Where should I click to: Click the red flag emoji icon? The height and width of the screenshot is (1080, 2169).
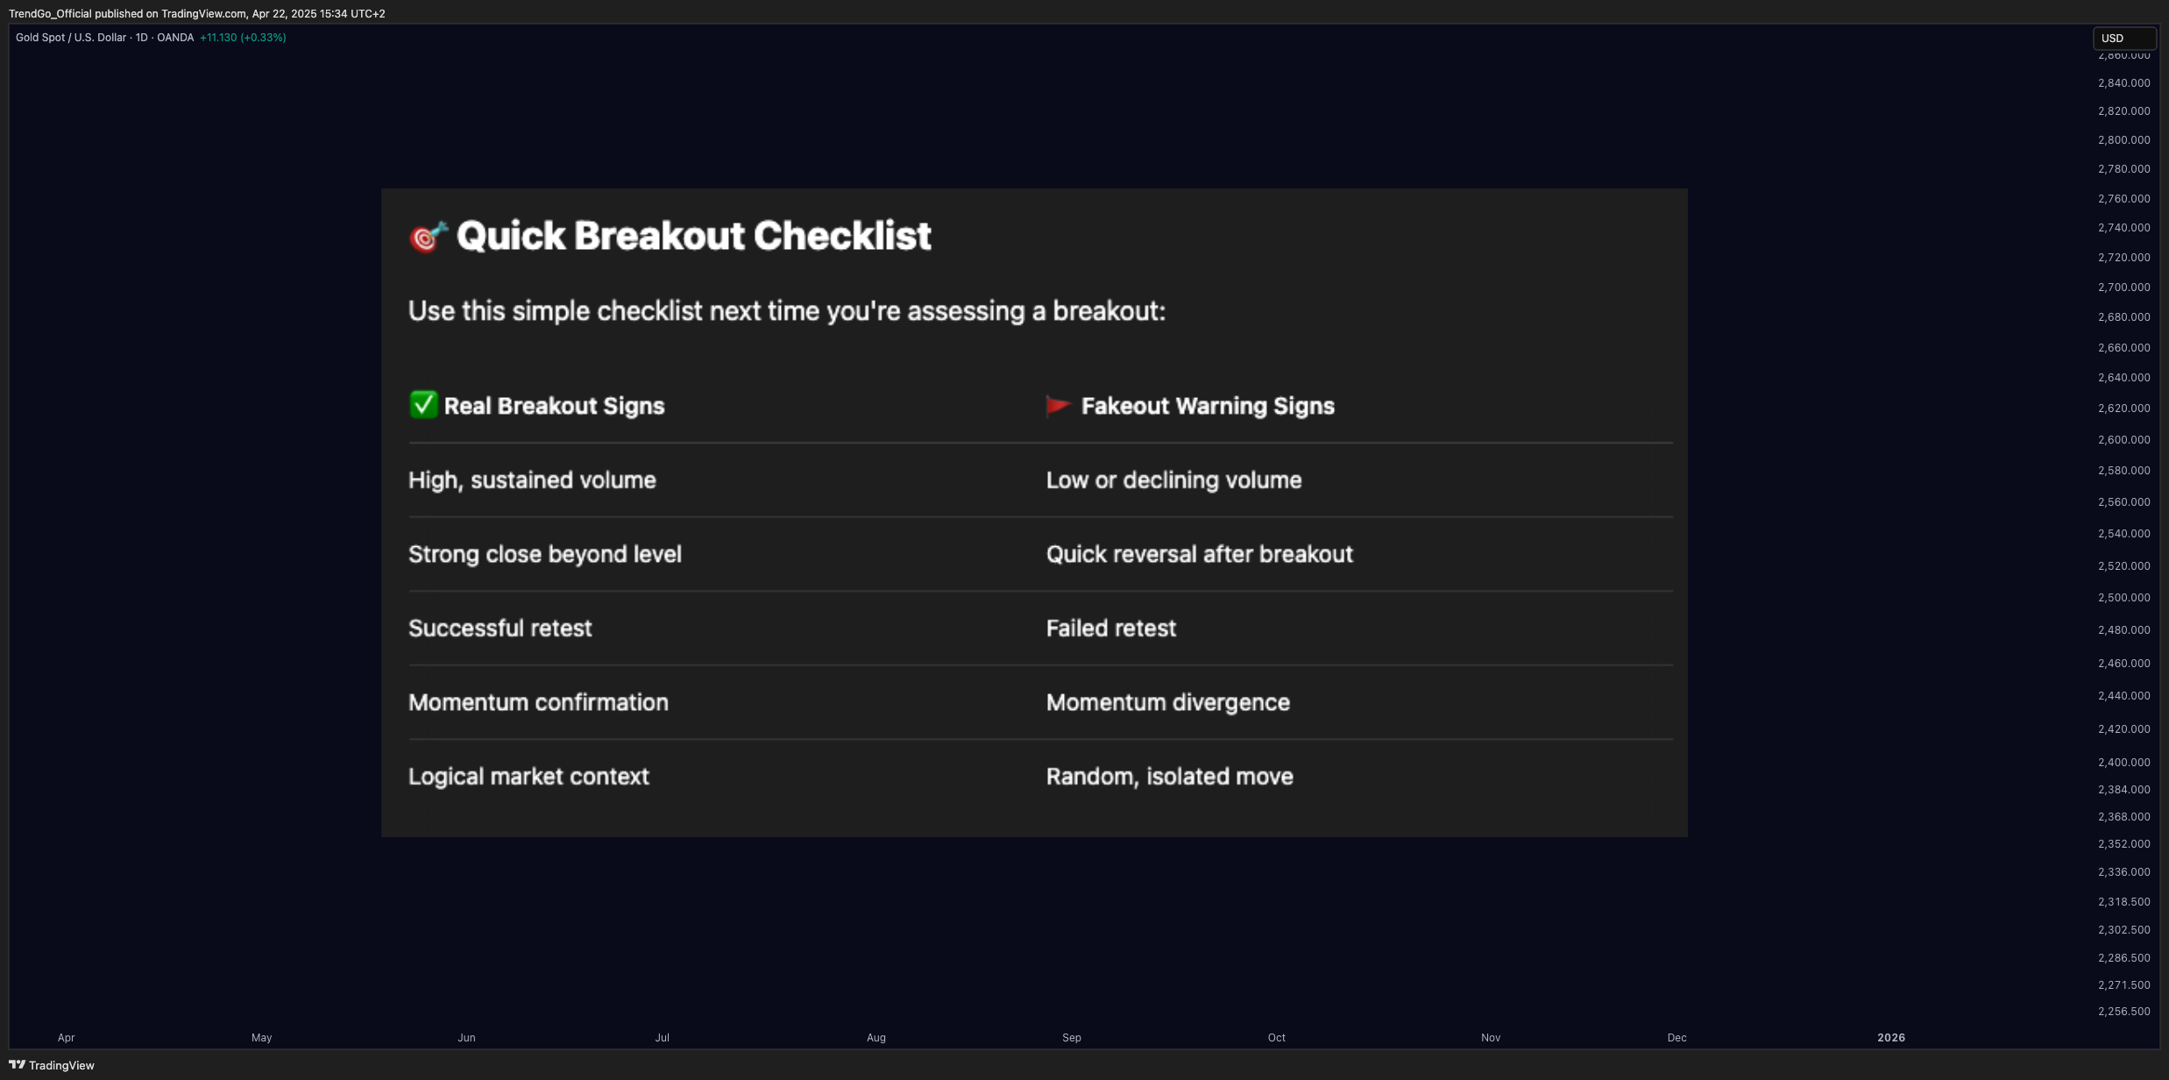(1059, 405)
